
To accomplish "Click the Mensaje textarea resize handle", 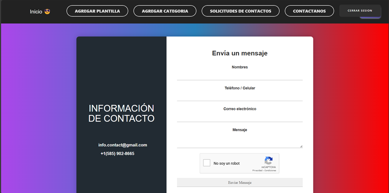I will tap(301, 146).
